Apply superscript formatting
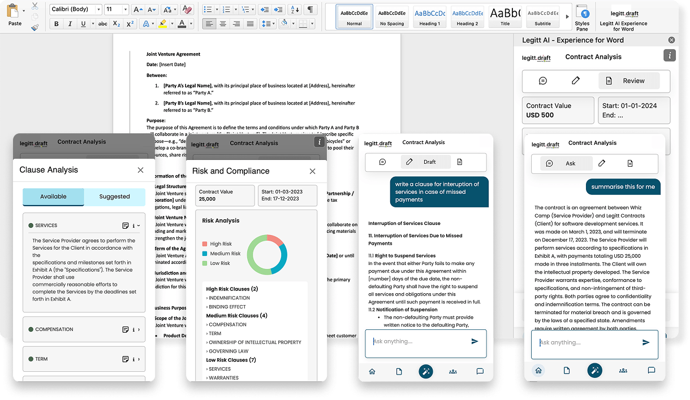Screen dimensions: 690x400 click(130, 24)
